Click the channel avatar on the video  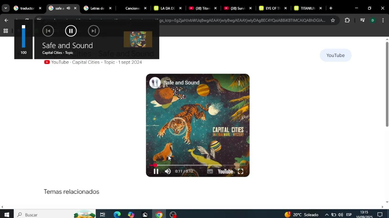click(x=155, y=83)
